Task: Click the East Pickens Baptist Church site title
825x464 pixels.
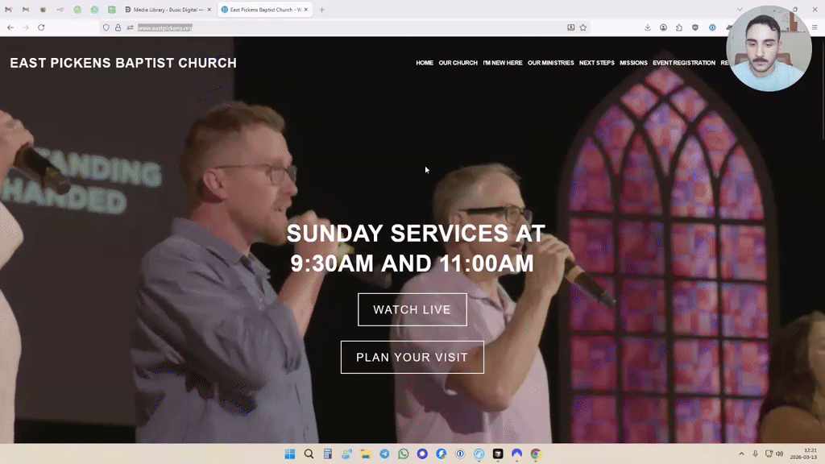Action: [123, 63]
